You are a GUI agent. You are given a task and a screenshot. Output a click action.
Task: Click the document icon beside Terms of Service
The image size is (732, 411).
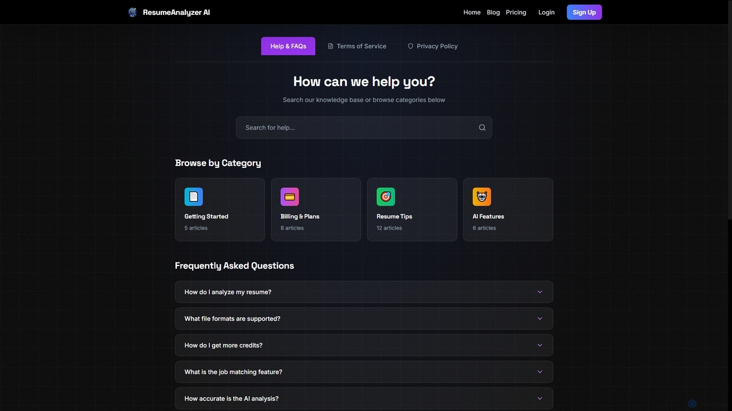(331, 46)
